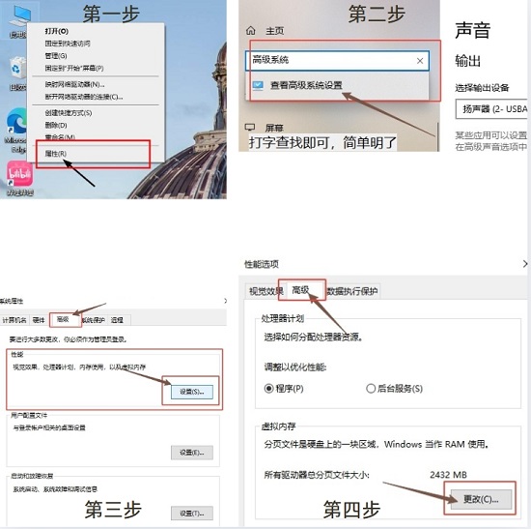Click into the 高级系统 search box
This screenshot has width=531, height=529.
337,61
